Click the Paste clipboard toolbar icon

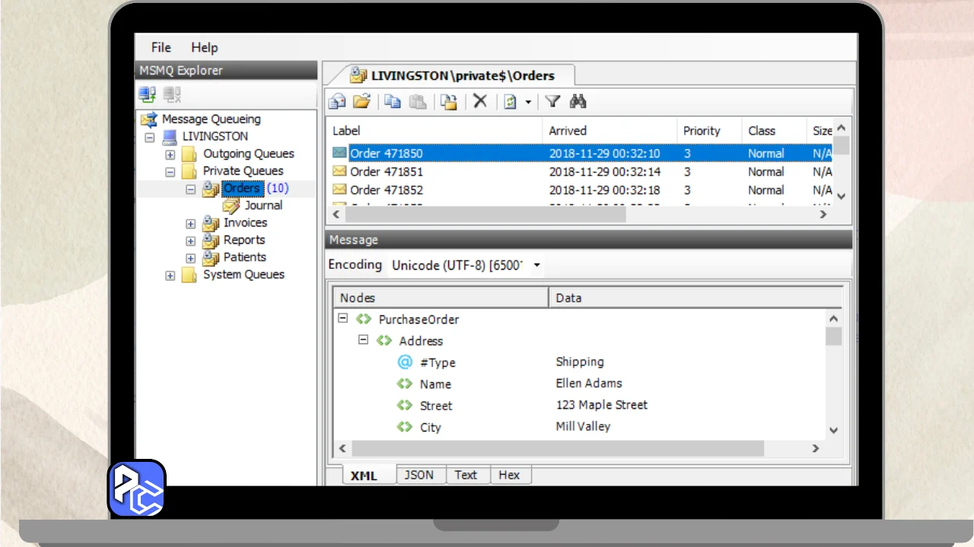click(417, 101)
